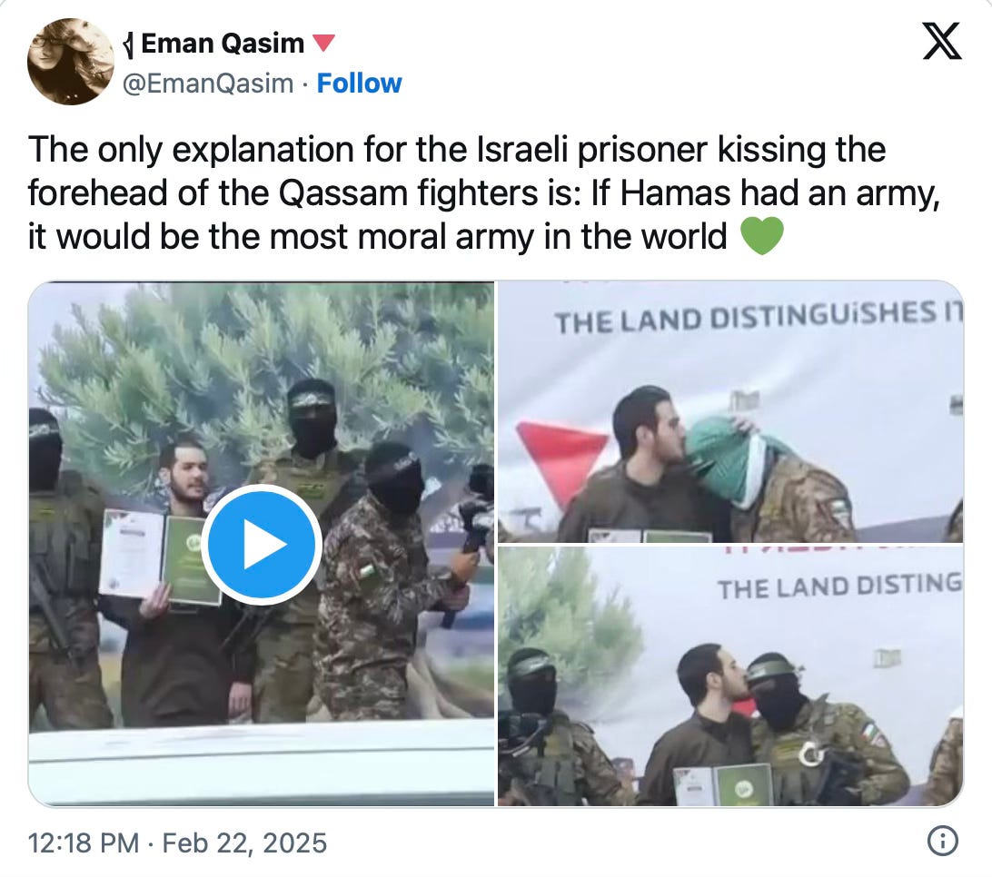Click the X logo icon

942,41
